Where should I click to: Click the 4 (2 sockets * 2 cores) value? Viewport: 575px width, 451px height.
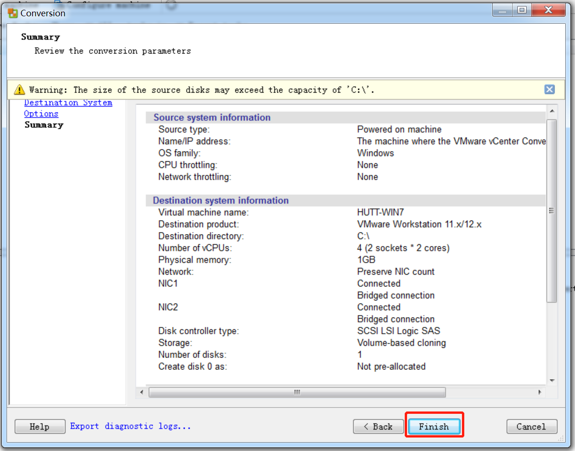point(403,248)
